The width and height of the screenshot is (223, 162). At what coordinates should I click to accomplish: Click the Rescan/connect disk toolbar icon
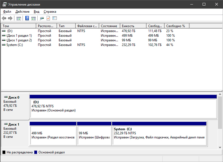click(42, 18)
